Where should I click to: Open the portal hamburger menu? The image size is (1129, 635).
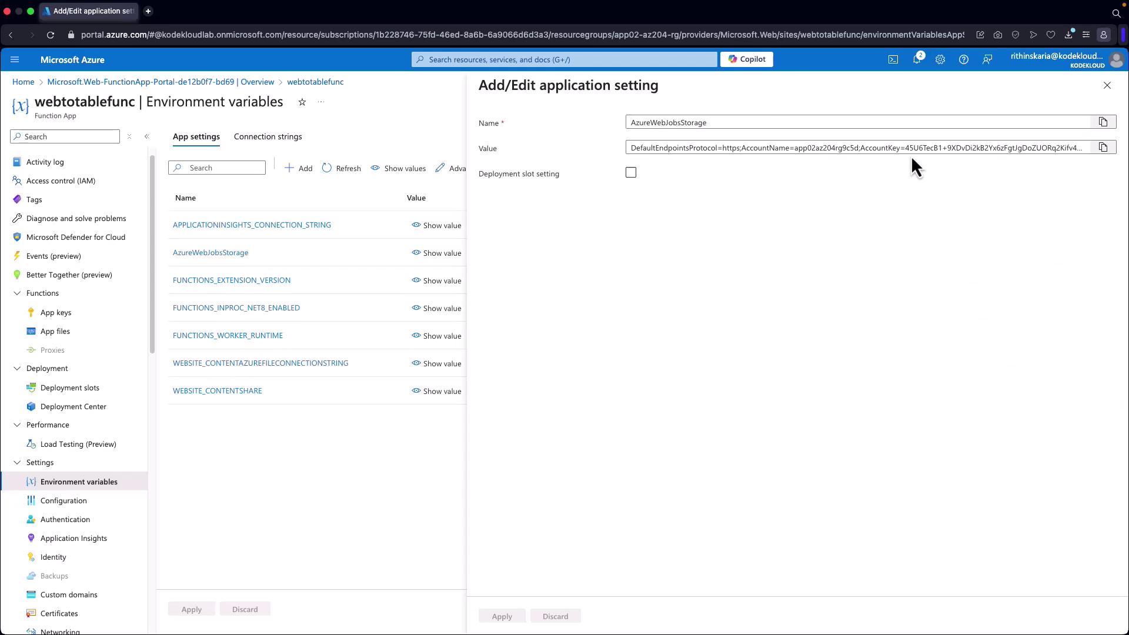coord(15,59)
